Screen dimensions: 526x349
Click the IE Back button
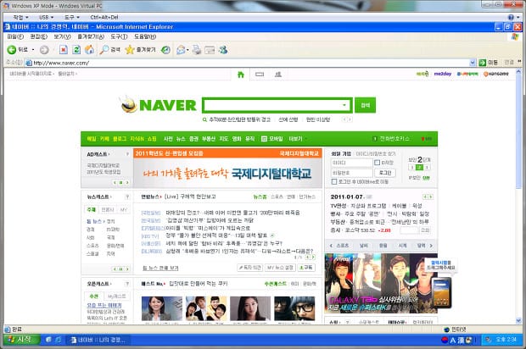tap(17, 50)
